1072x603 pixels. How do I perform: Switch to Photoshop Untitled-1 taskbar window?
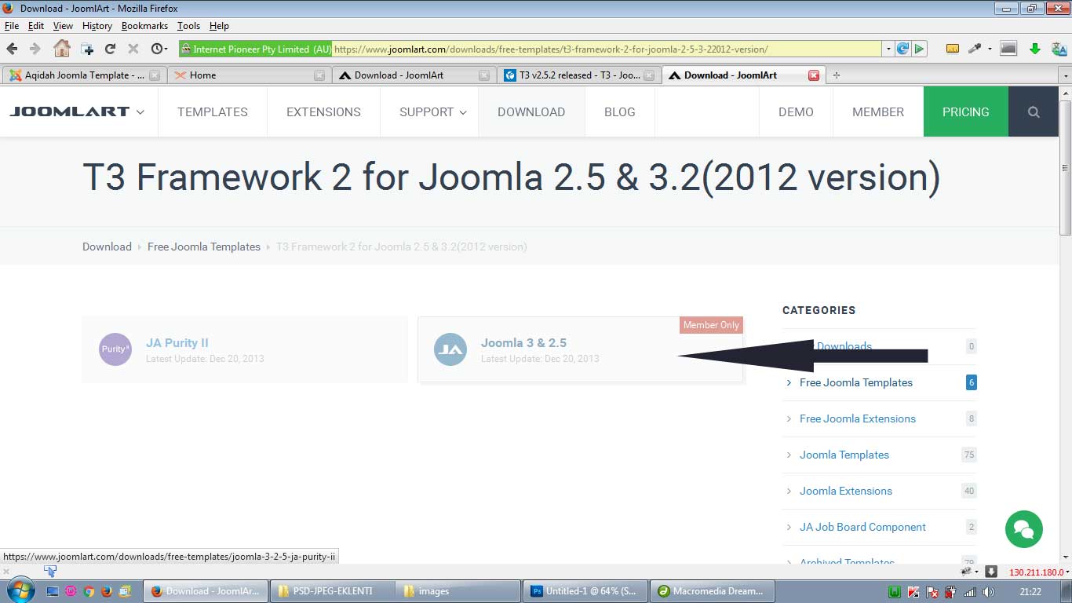click(x=585, y=591)
